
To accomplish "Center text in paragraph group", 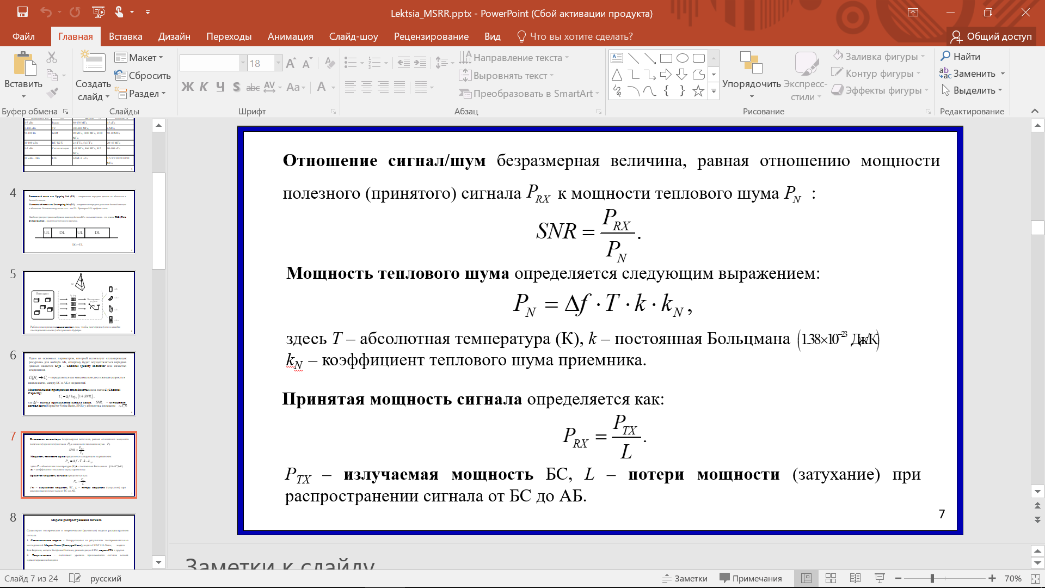I will tap(367, 87).
